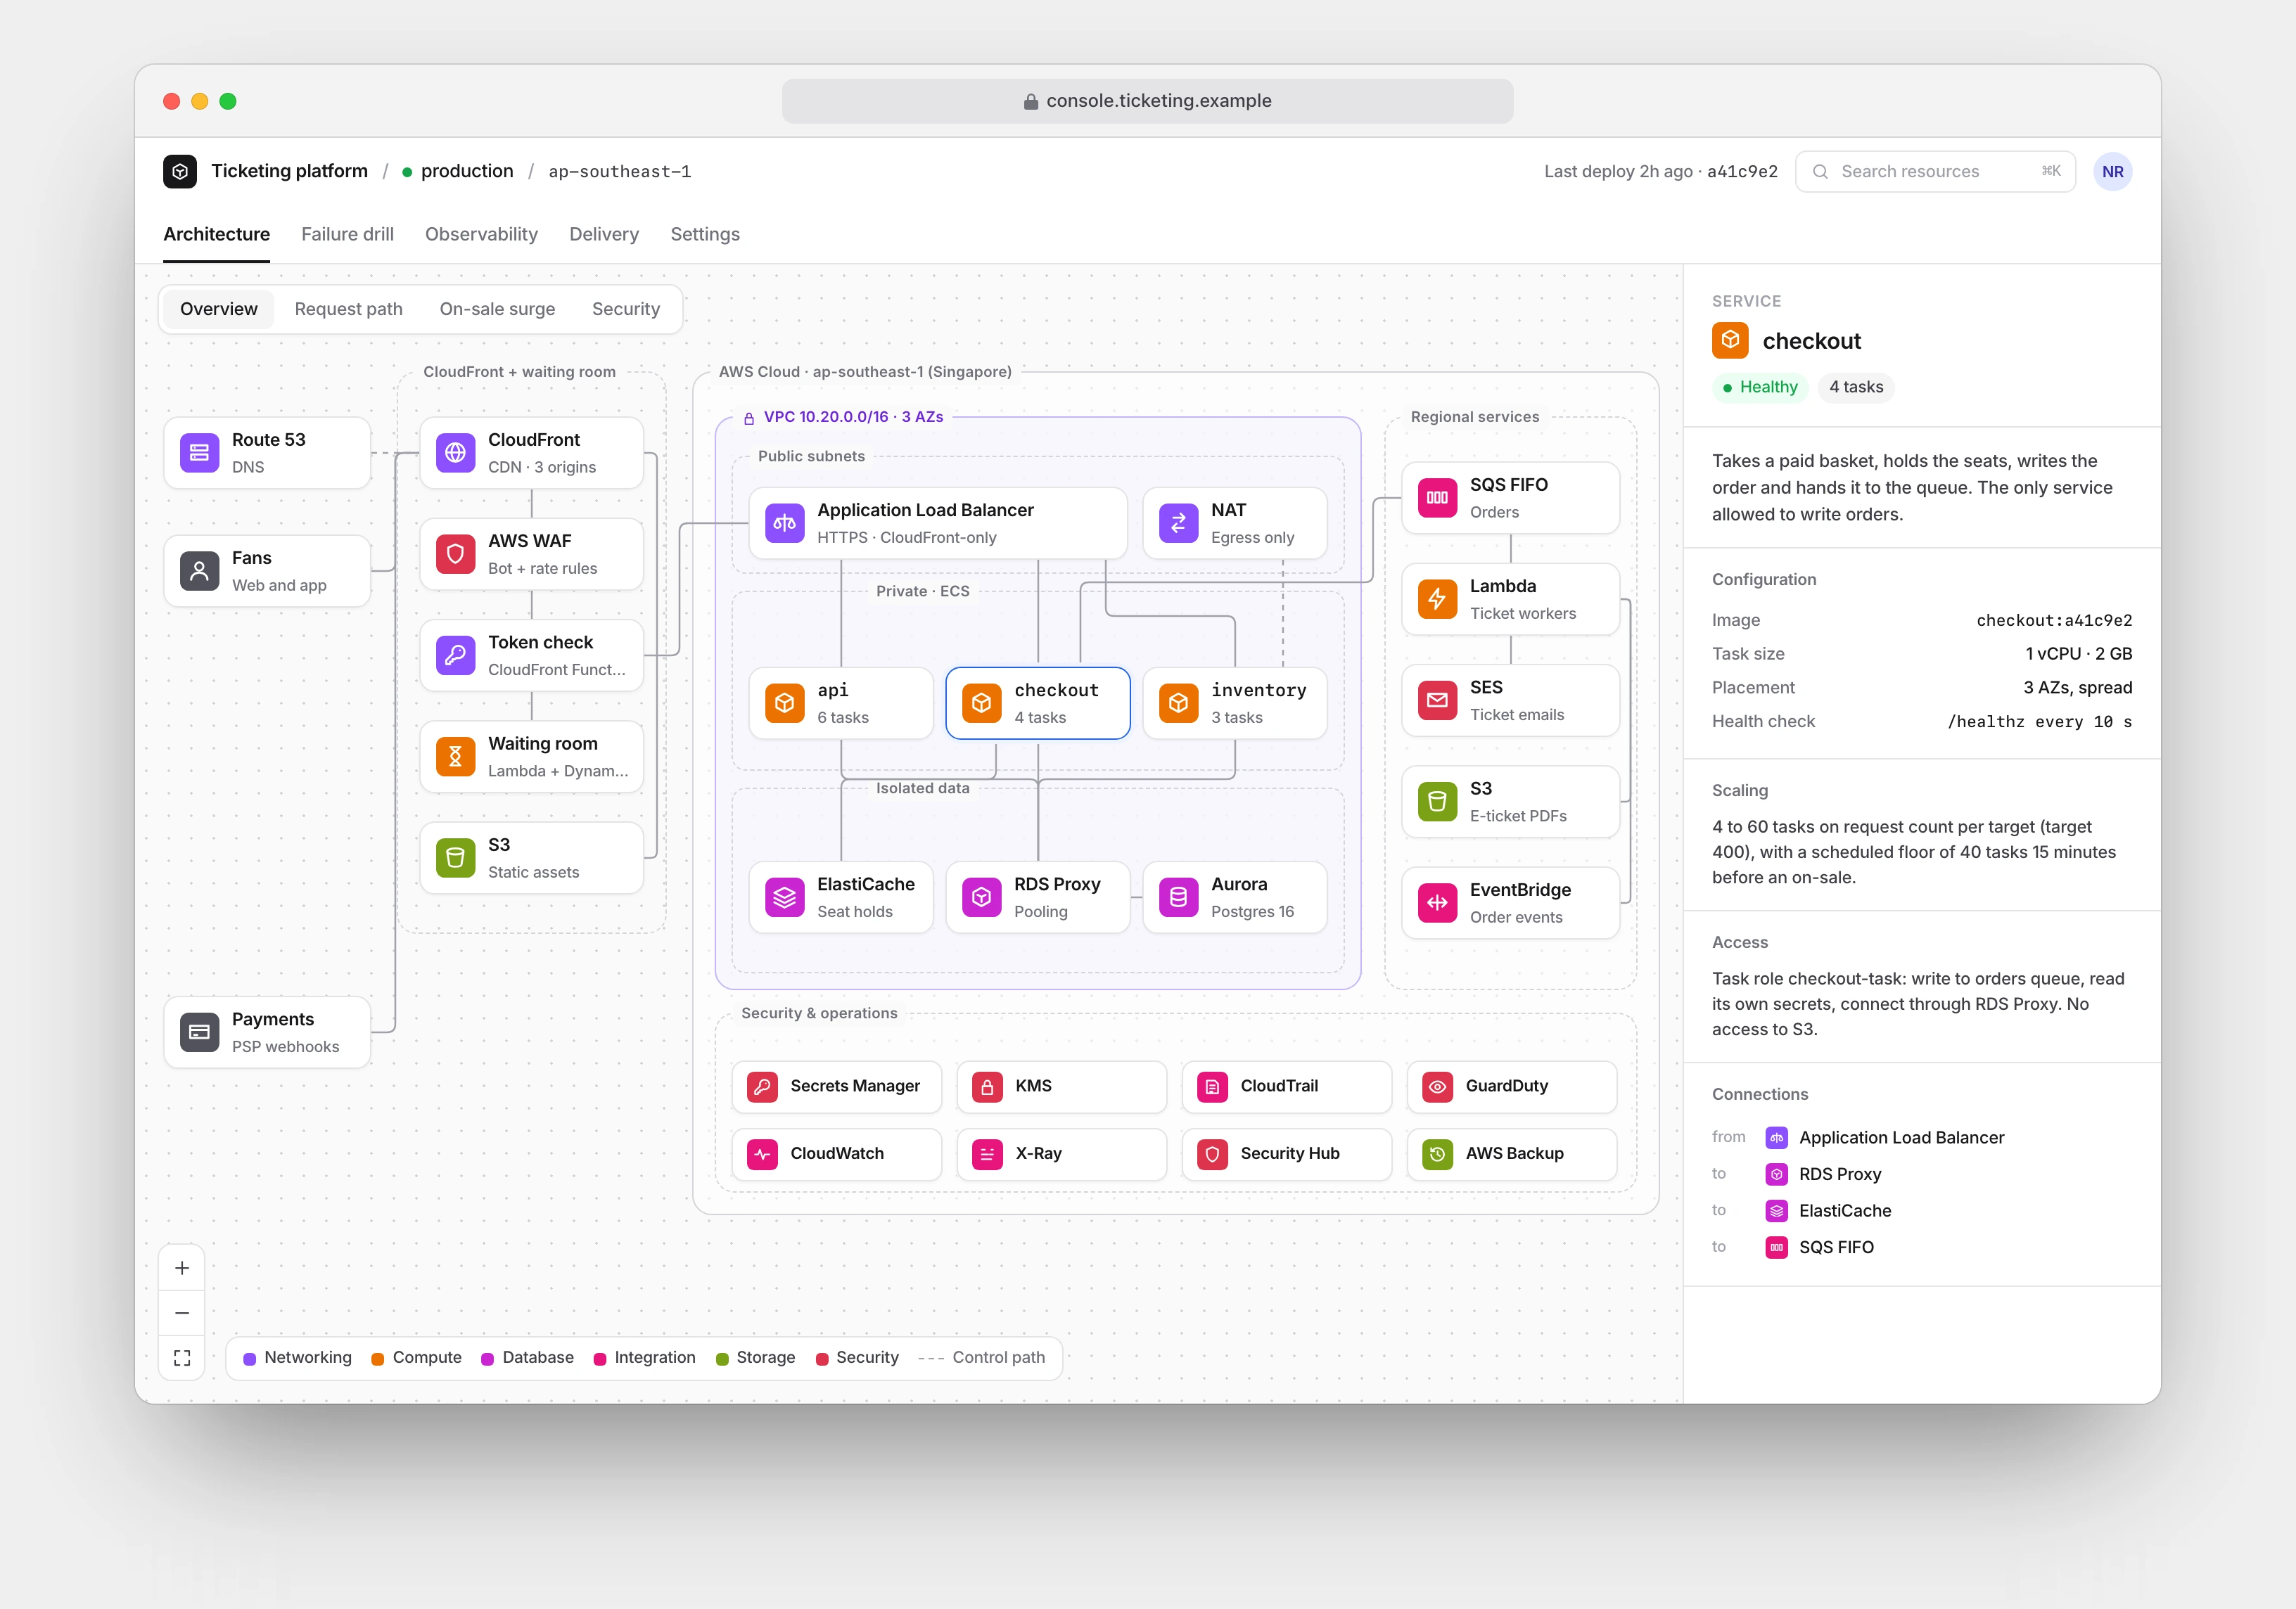Click the Token check key icon

pyautogui.click(x=455, y=655)
